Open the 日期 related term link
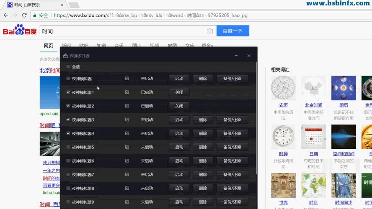372x209 pixels. [313, 154]
